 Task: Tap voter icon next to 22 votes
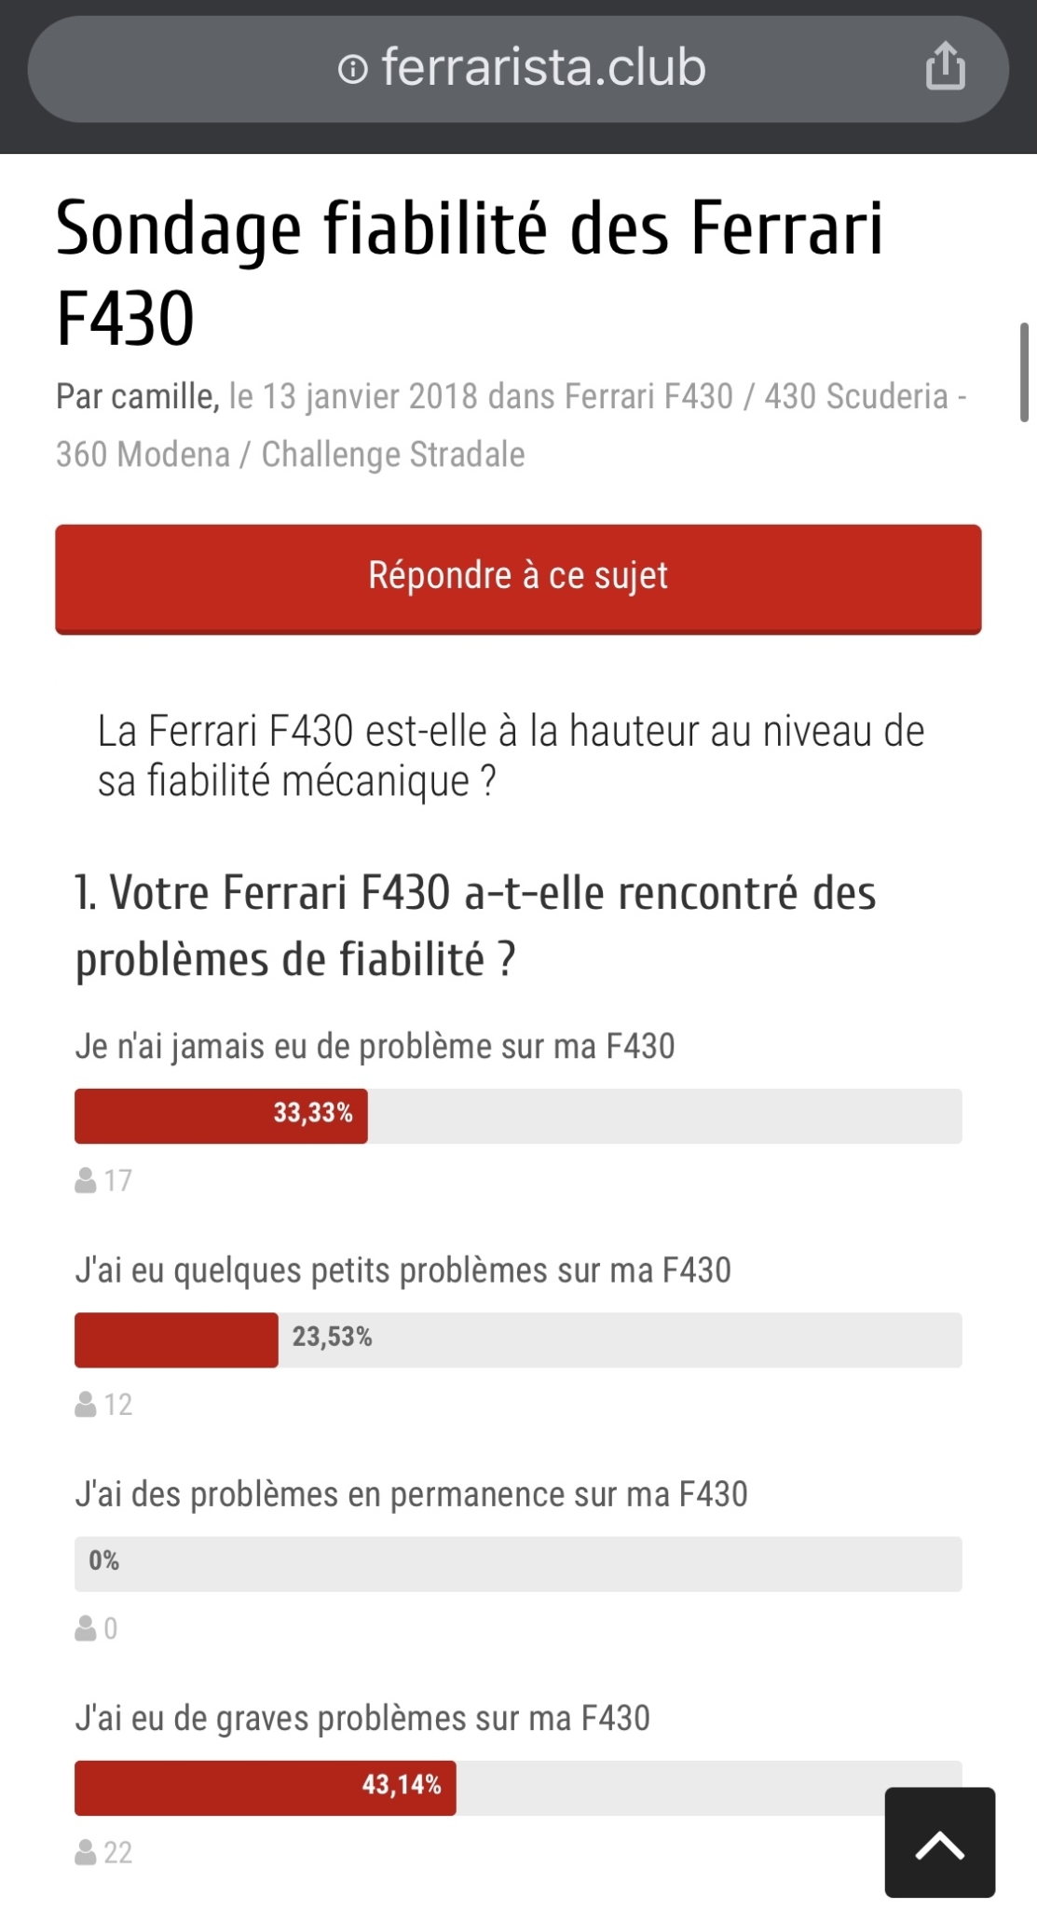[86, 1851]
